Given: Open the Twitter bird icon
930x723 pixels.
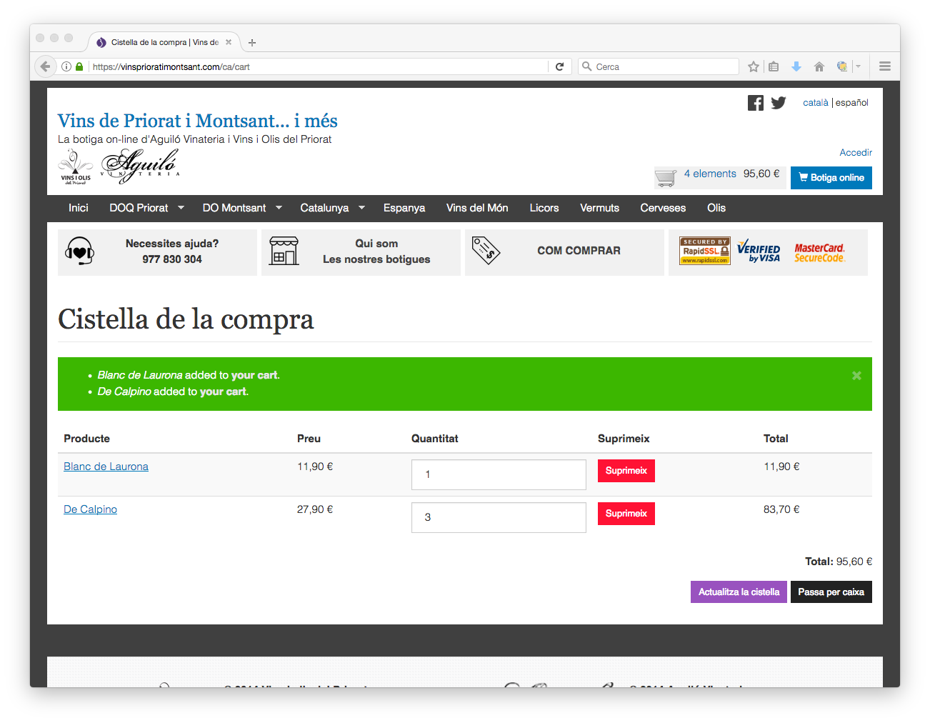Looking at the screenshot, I should (x=779, y=103).
